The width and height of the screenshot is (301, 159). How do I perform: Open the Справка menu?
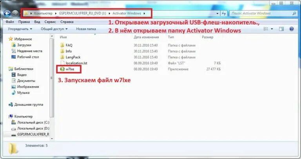tap(67, 22)
